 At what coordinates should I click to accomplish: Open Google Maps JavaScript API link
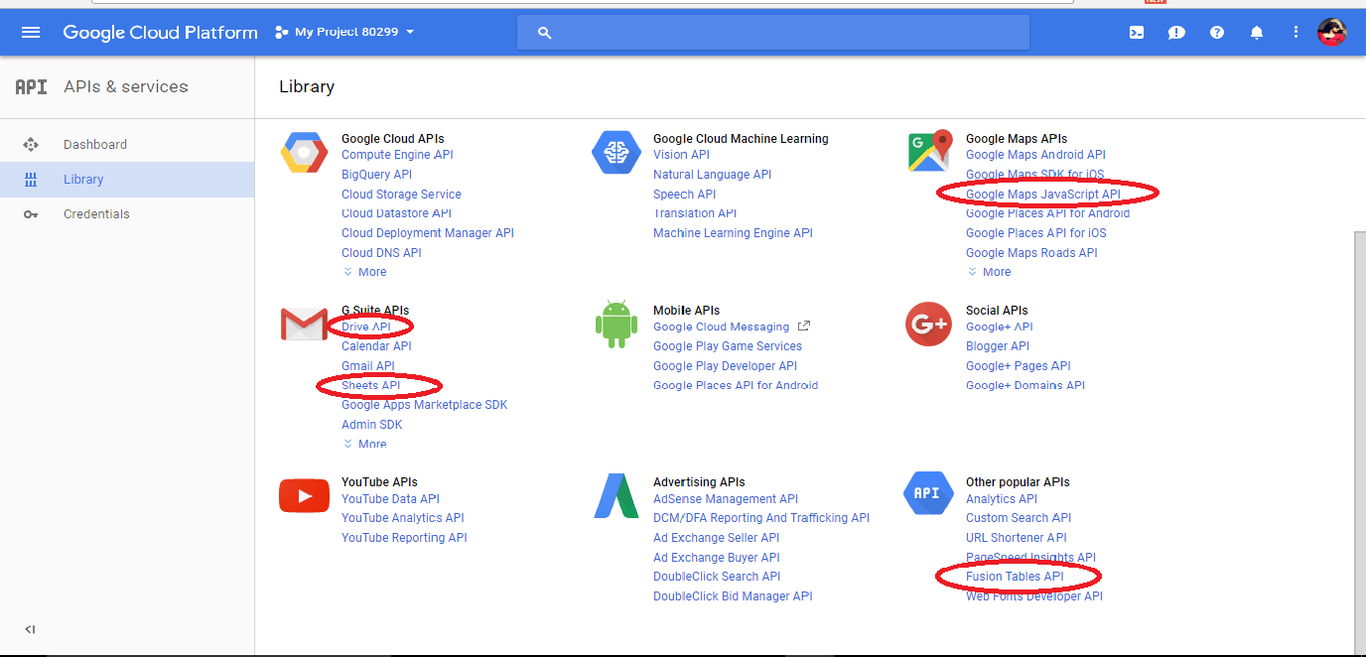1042,195
